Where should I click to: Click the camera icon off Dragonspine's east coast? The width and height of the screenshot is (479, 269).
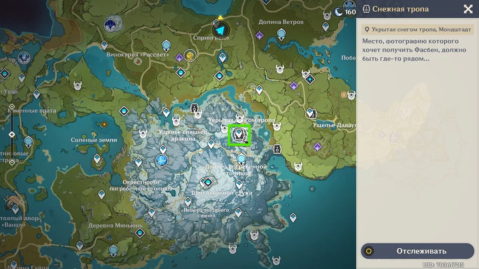click(277, 149)
